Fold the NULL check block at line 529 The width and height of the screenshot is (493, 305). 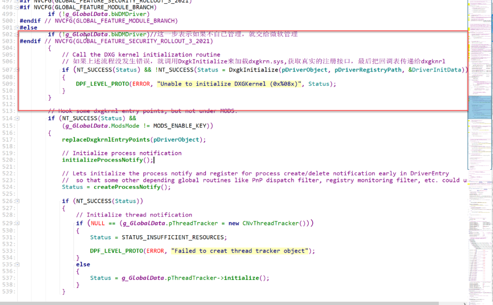17,223
